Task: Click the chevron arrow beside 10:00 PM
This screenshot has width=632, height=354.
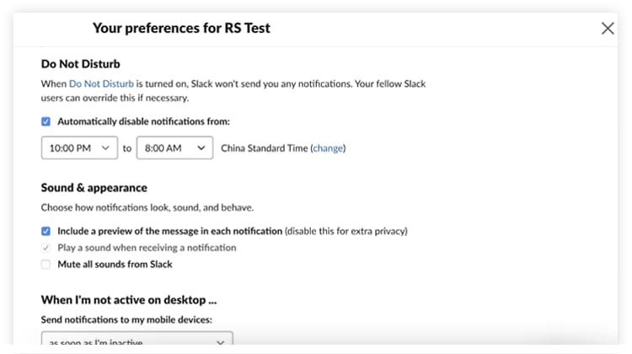Action: (105, 148)
